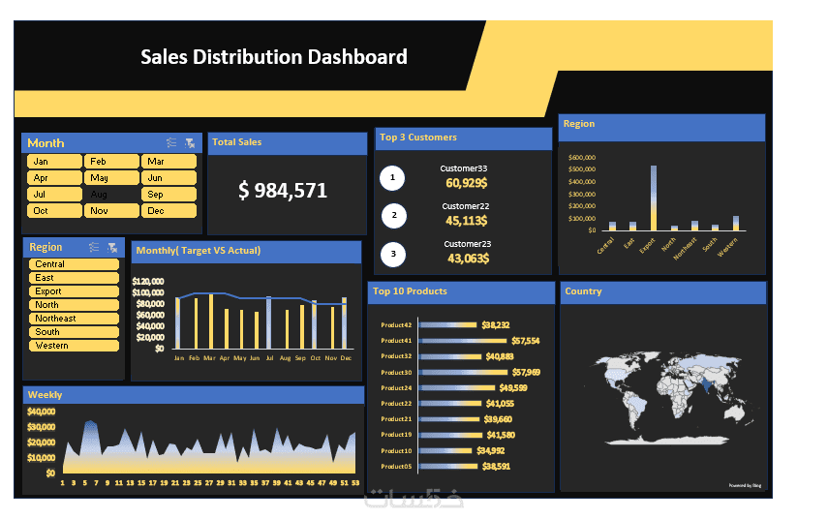Toggle multi-select in Month slicer

[x=171, y=143]
